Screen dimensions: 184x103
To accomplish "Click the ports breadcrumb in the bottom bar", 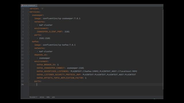I will tap(53, 97).
